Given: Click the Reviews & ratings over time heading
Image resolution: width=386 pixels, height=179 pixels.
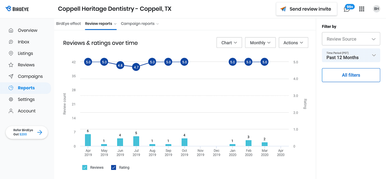Looking at the screenshot, I should (x=100, y=43).
